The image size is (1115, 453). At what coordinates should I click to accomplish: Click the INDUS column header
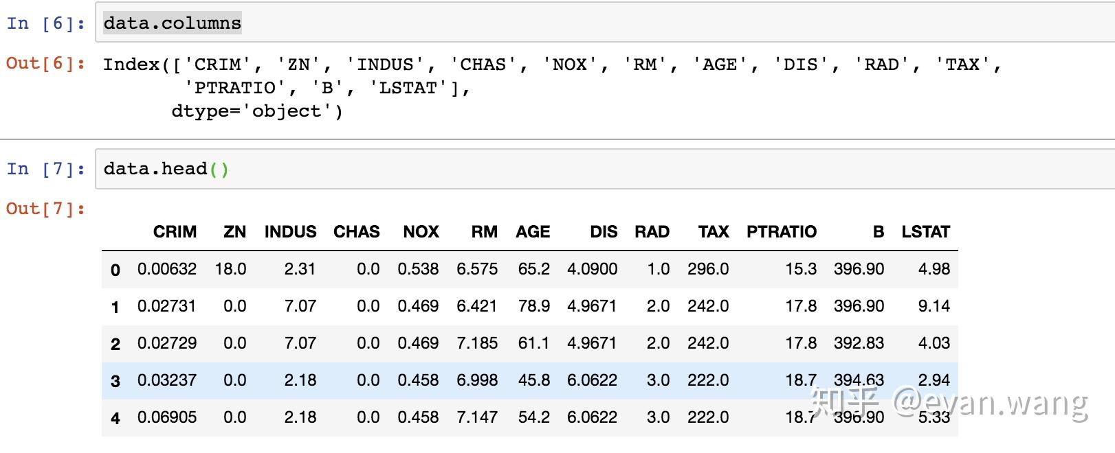click(x=290, y=232)
